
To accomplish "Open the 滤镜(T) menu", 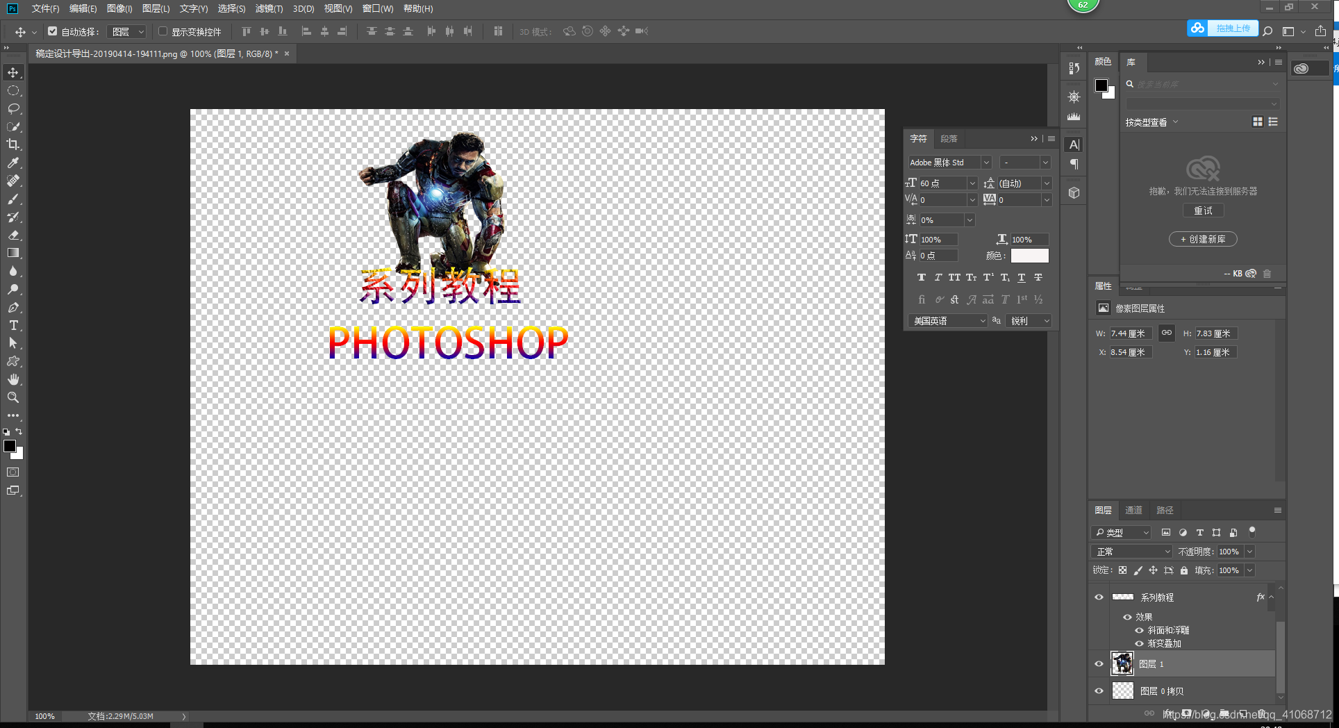I will click(x=269, y=8).
